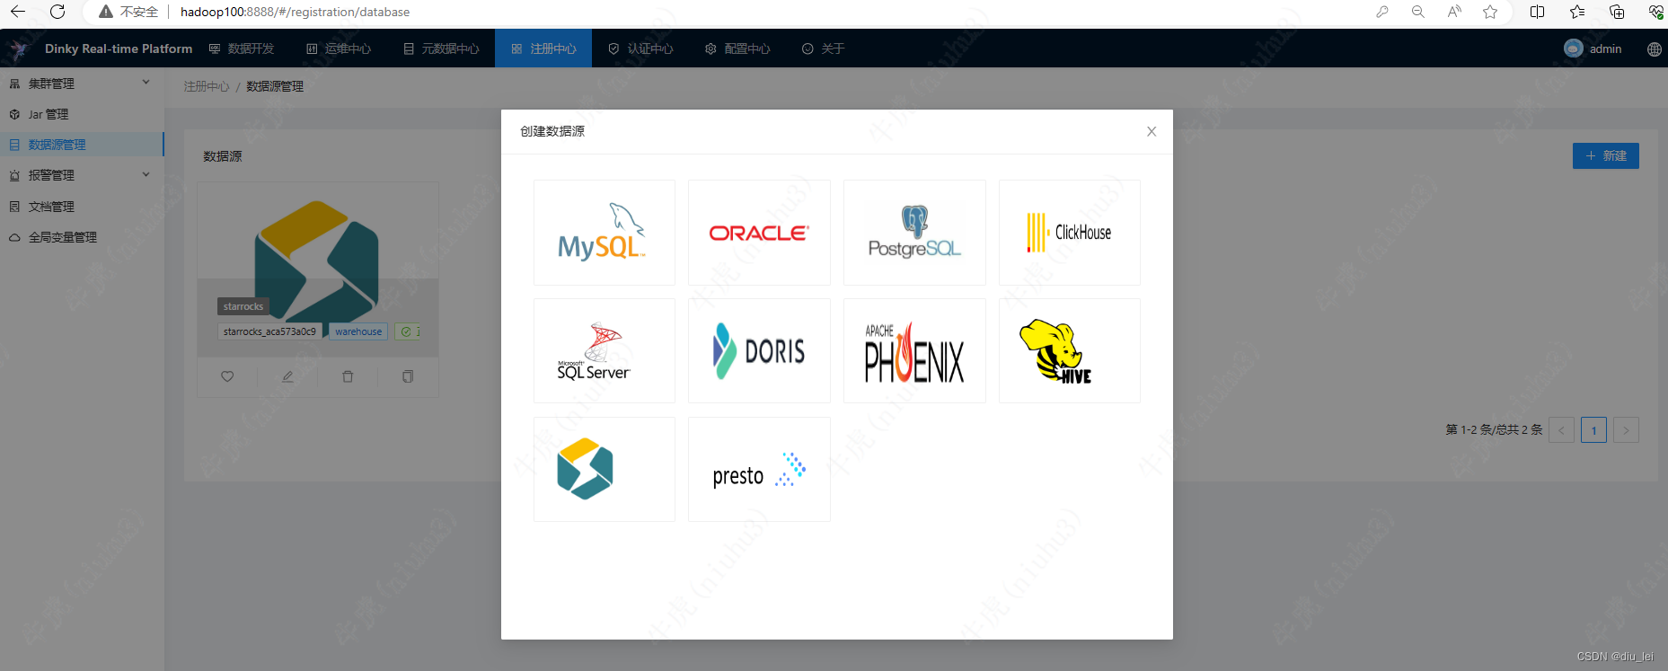The image size is (1668, 671).
Task: Click the read aloud icon in address bar
Action: pyautogui.click(x=1454, y=12)
